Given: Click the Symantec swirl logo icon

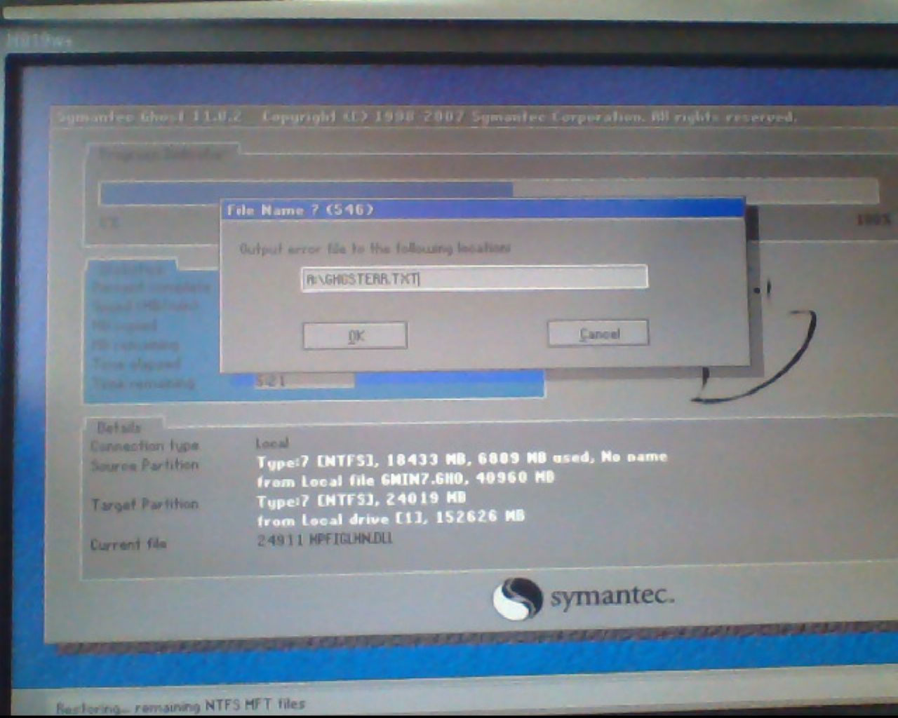Looking at the screenshot, I should coord(517,598).
